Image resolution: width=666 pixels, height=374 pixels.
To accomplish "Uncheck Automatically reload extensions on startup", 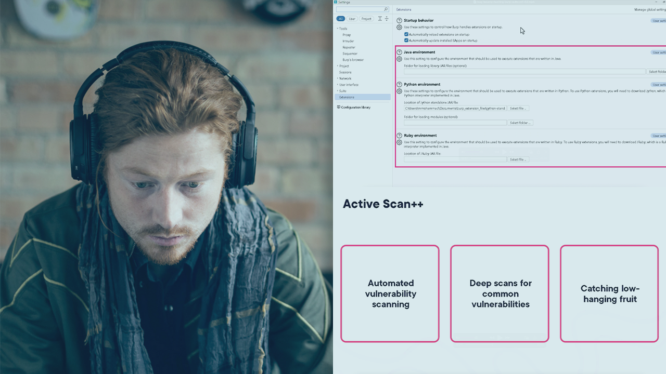I will pos(406,34).
